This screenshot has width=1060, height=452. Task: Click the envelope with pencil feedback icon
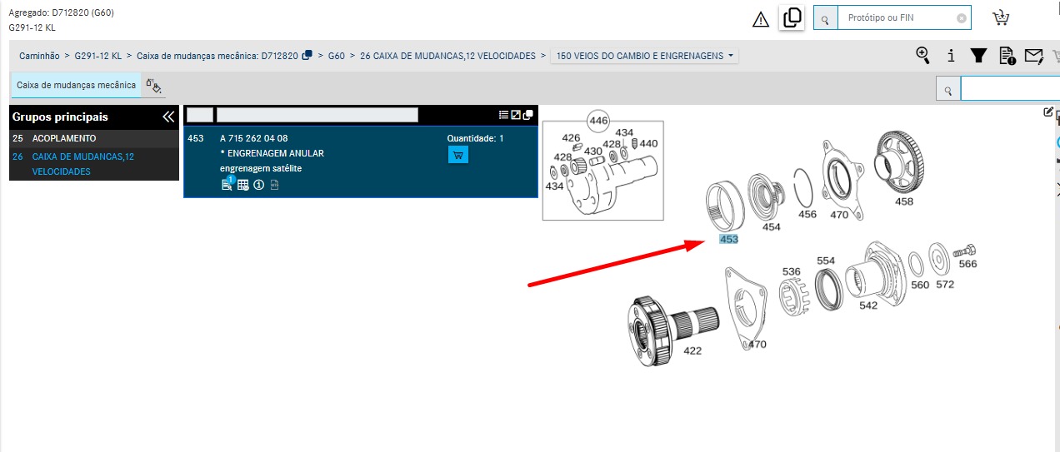[1034, 56]
